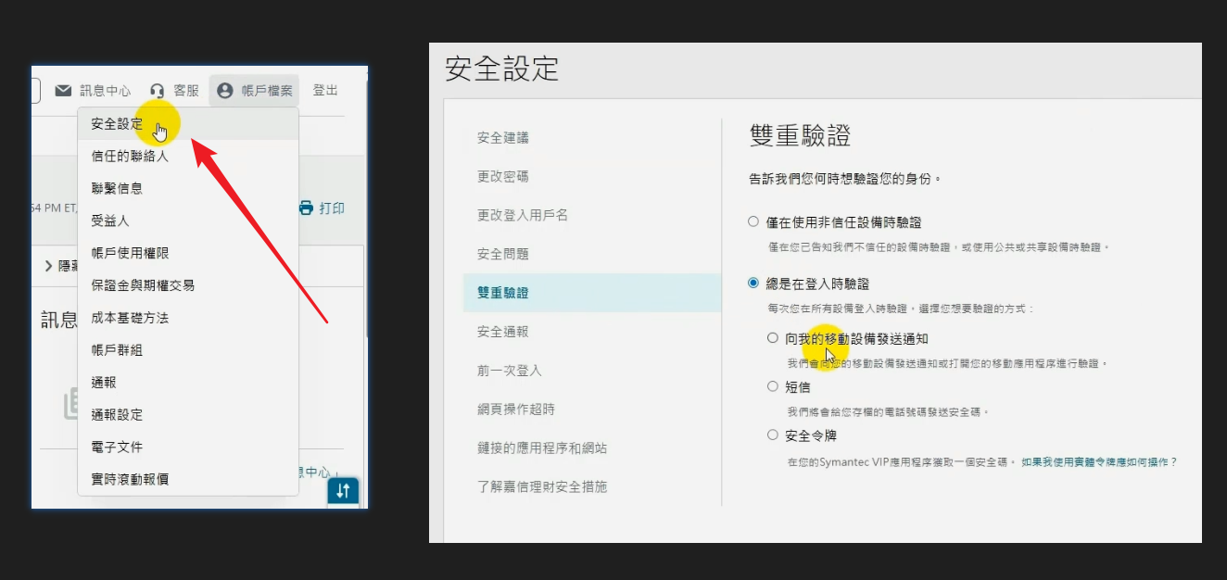Open 受益人 menu entry
This screenshot has height=580, width=1227.
click(188, 221)
